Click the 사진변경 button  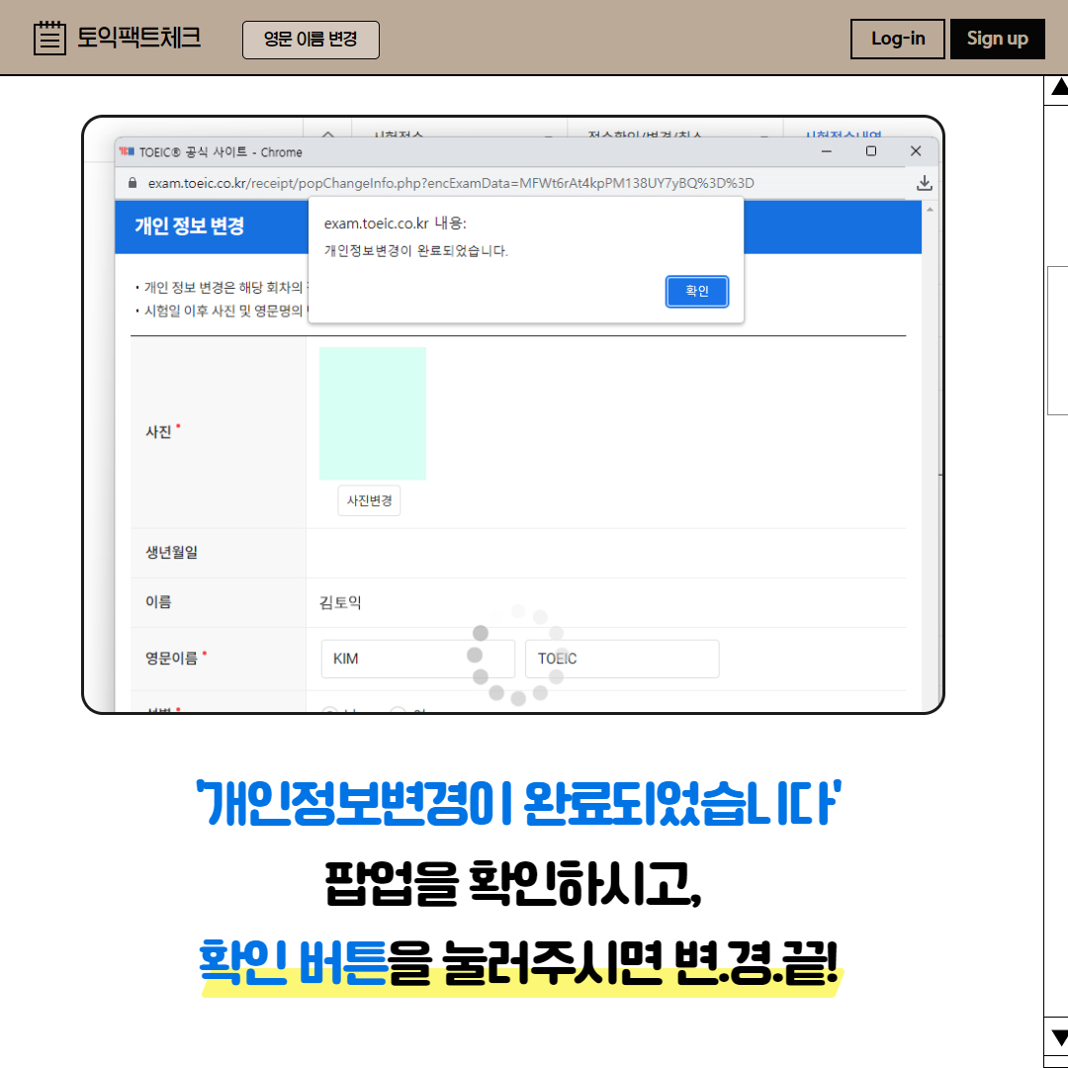[x=369, y=500]
